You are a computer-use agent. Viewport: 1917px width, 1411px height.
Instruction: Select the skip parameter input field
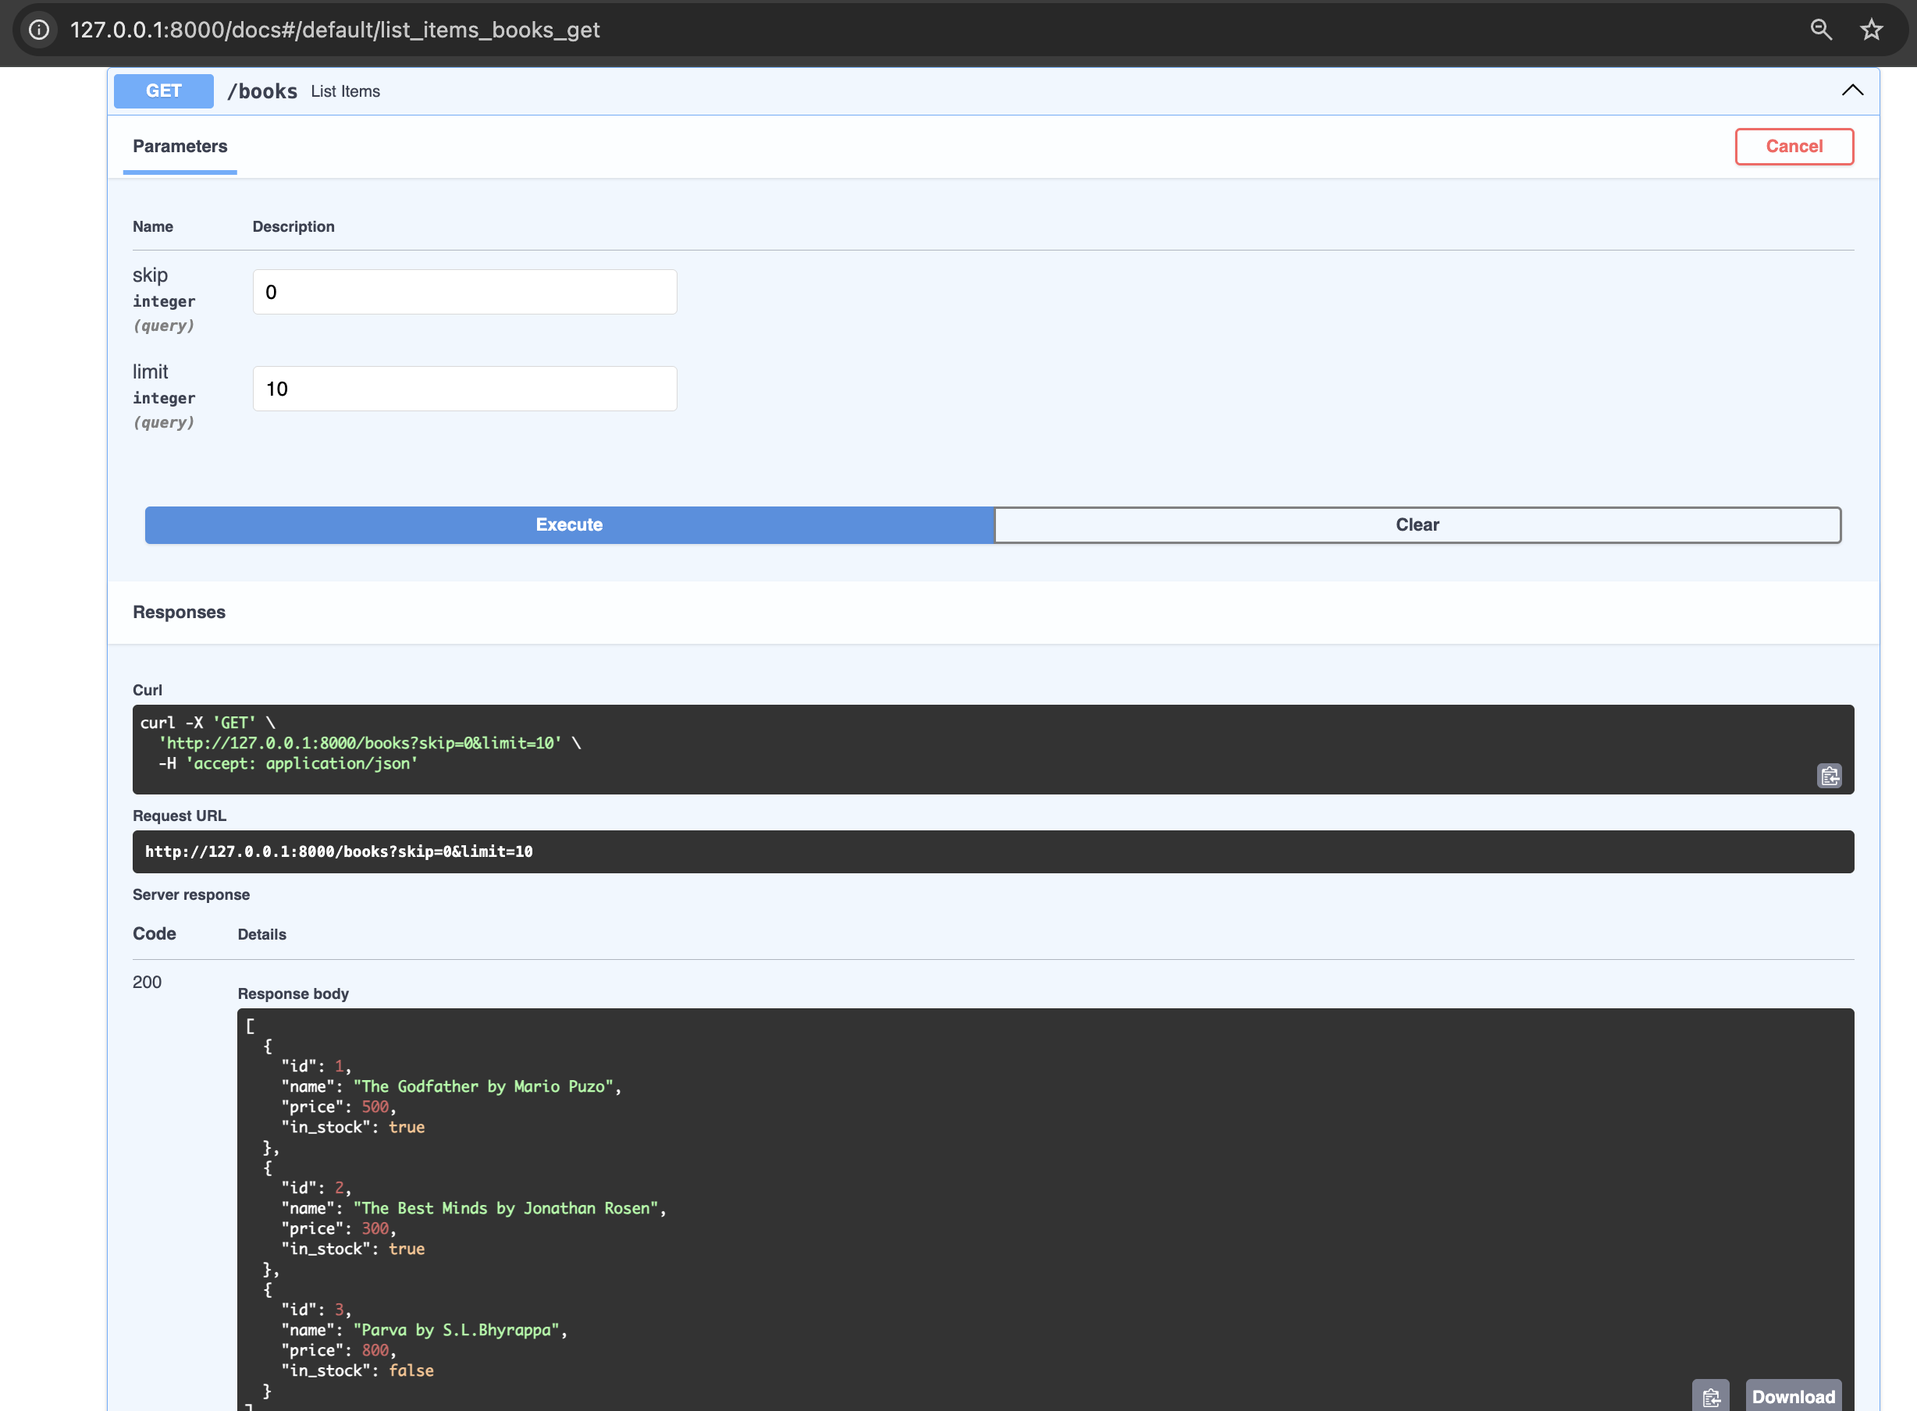464,291
